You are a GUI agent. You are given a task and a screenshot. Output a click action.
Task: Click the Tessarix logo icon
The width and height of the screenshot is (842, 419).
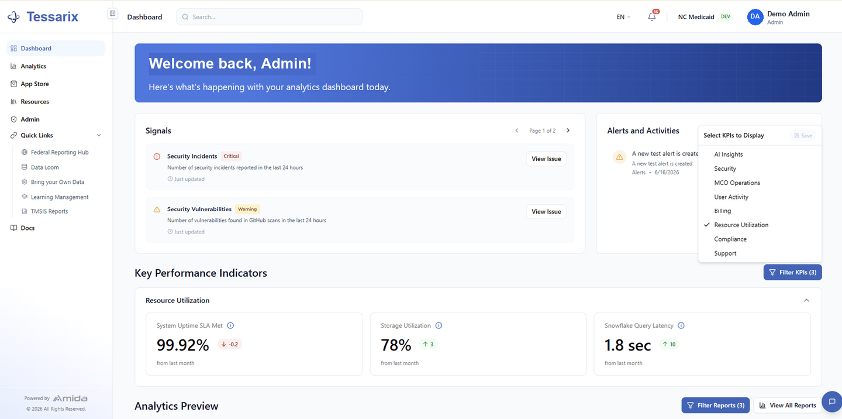pyautogui.click(x=13, y=17)
